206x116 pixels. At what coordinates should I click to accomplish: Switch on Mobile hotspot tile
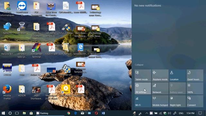tap(160, 101)
